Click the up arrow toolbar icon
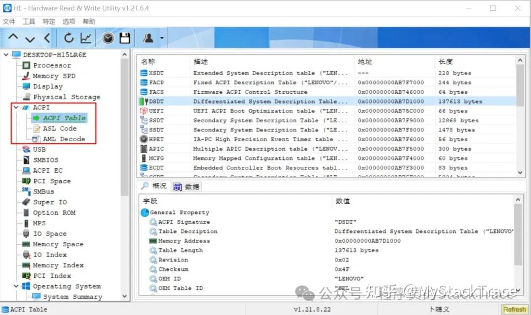The image size is (531, 315). coord(13,37)
